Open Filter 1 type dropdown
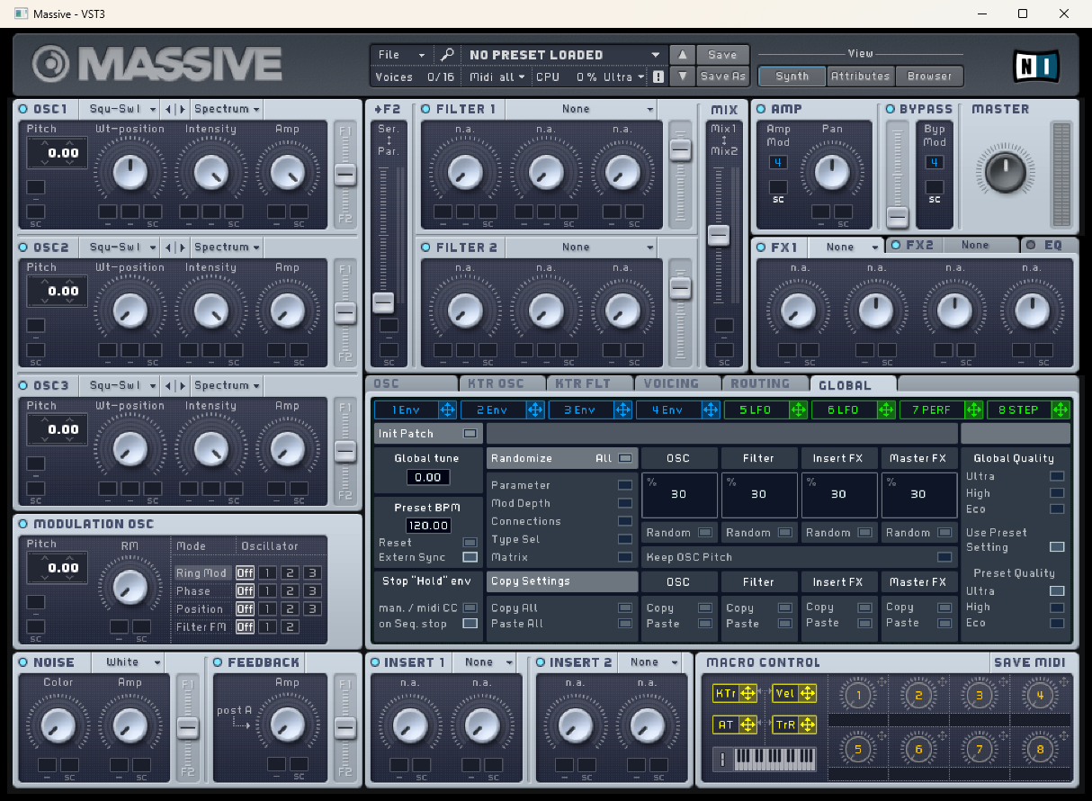 coord(582,109)
